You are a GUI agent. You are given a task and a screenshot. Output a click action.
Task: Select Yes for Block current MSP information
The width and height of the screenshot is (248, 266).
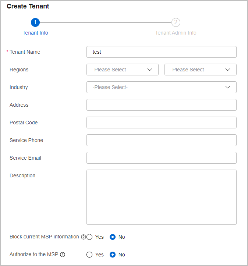click(x=89, y=237)
